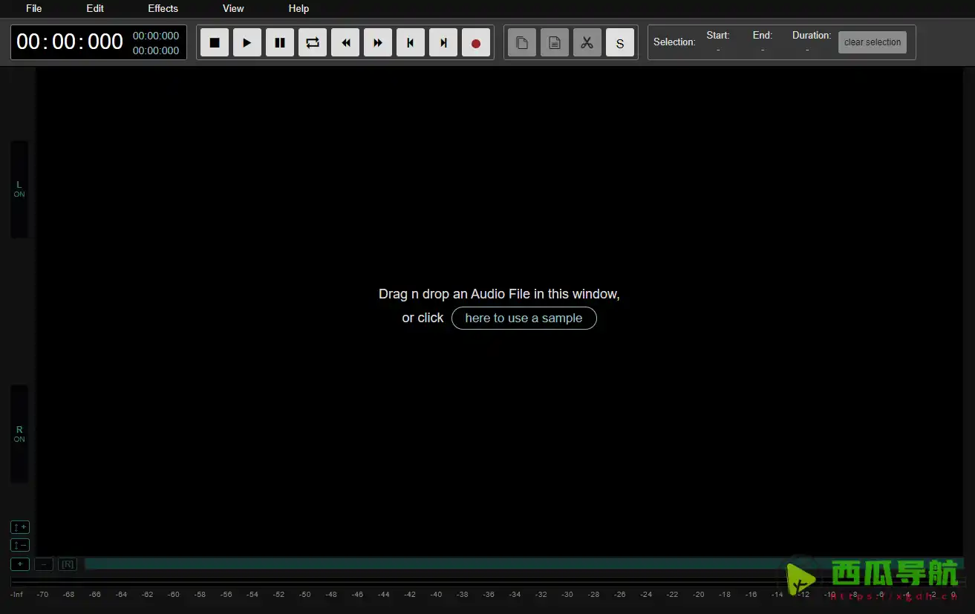Image resolution: width=975 pixels, height=614 pixels.
Task: Toggle the right channel R ON
Action: pos(19,434)
